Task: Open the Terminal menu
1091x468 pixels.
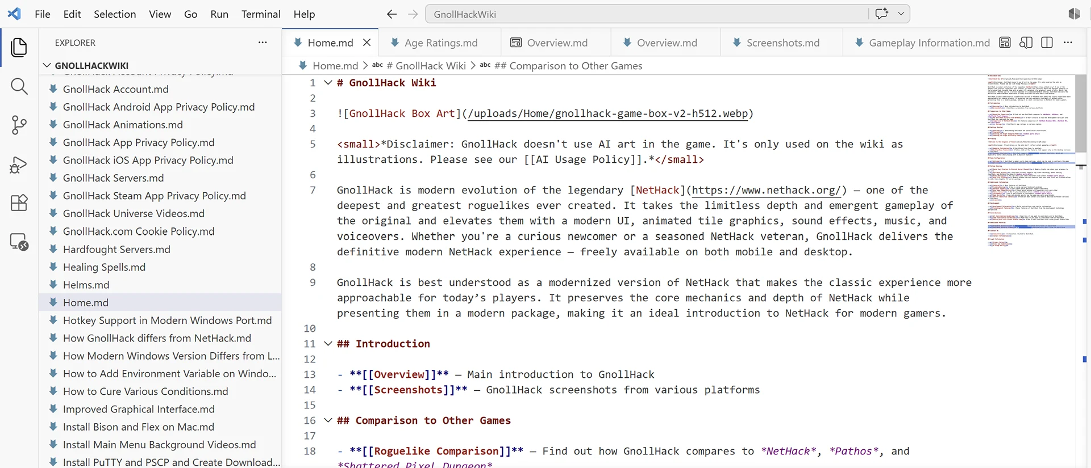Action: point(261,14)
